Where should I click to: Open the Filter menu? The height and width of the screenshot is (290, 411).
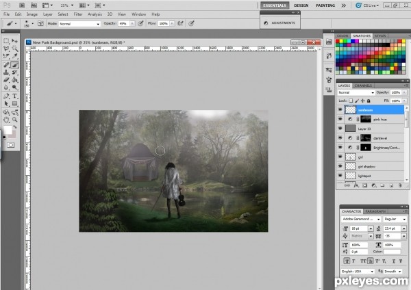click(78, 14)
